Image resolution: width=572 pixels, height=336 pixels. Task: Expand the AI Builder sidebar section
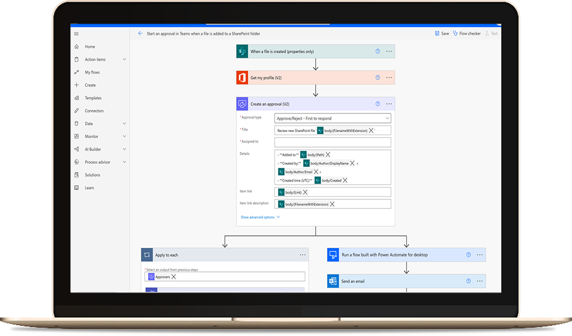point(124,149)
